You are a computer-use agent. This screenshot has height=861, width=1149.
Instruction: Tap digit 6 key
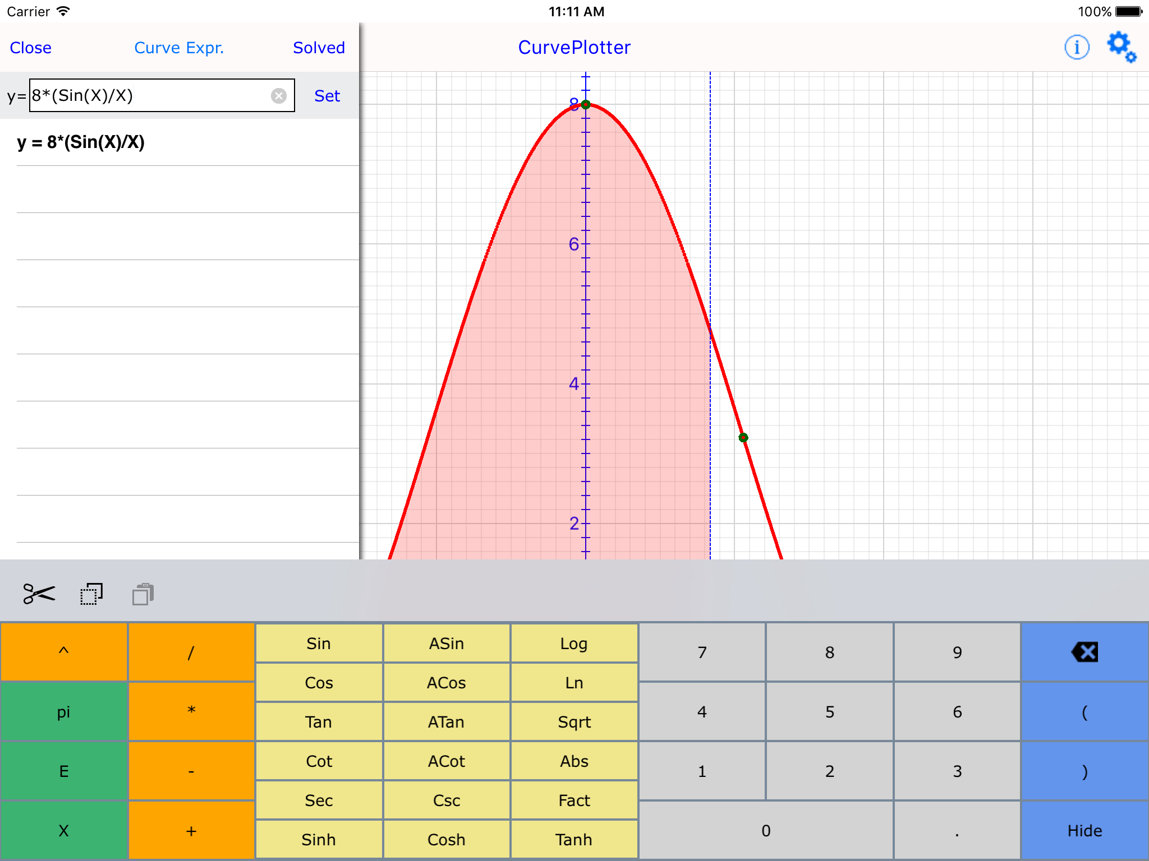click(x=957, y=712)
